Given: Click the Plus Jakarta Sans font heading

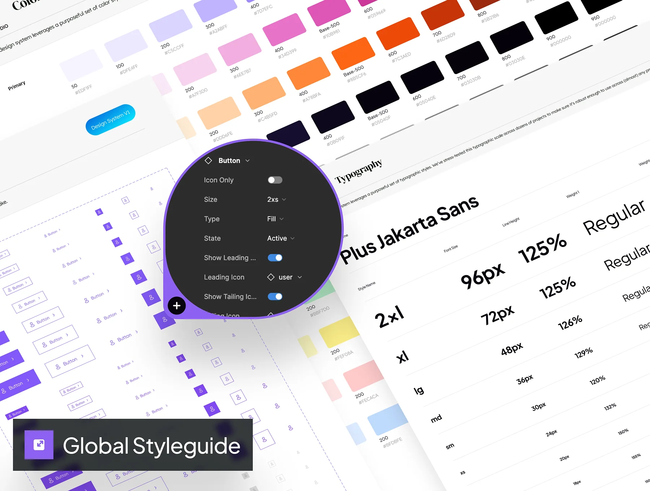Looking at the screenshot, I should [409, 230].
